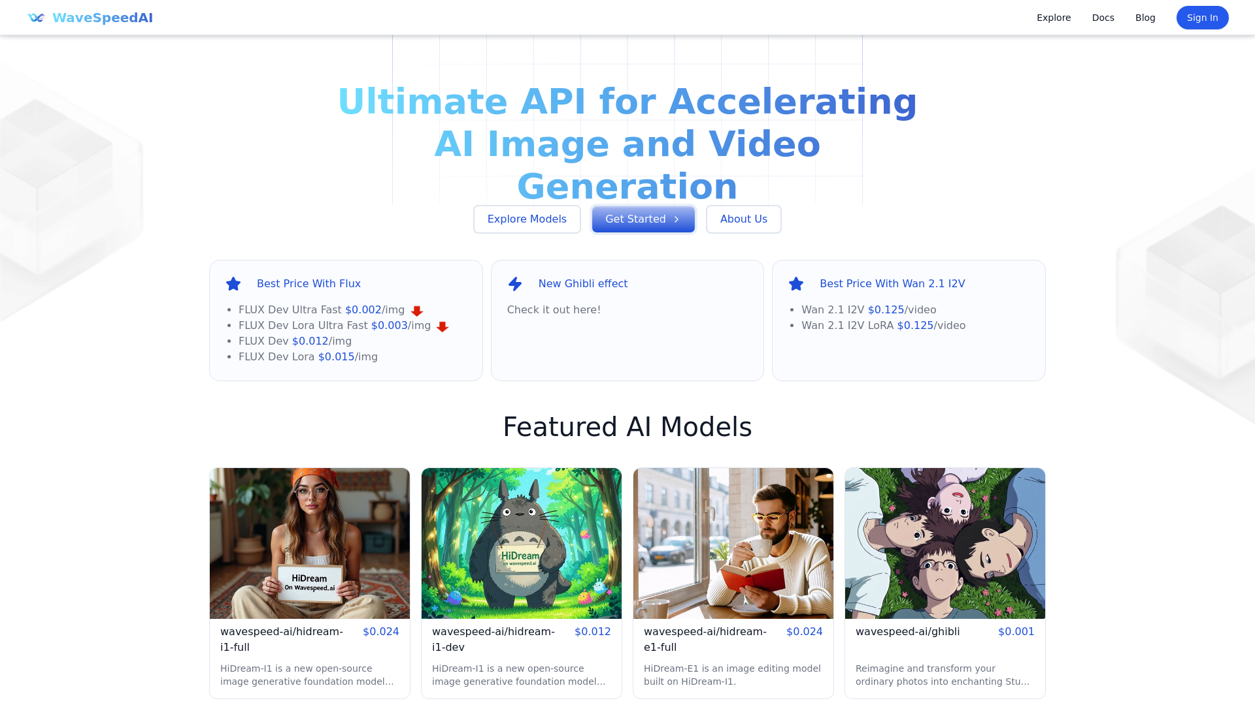Click the $0.012 price on hidream-i1-dev card
The width and height of the screenshot is (1255, 705).
click(593, 632)
